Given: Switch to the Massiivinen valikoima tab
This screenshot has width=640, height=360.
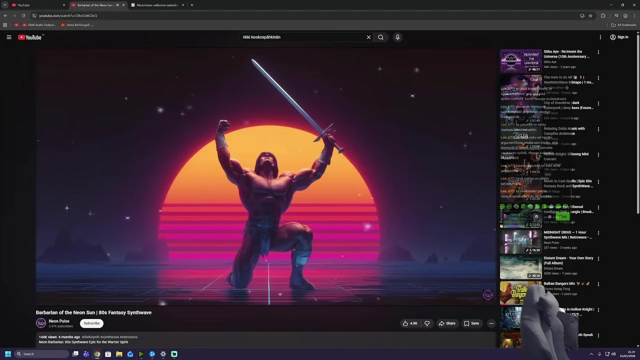Looking at the screenshot, I should click(x=157, y=5).
